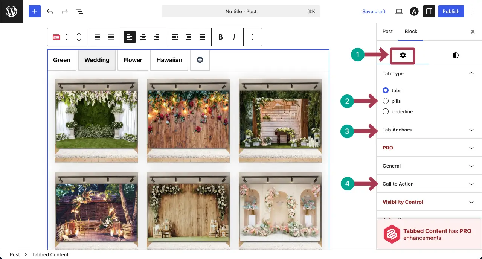The image size is (482, 259).
Task: Click the block options three-dot menu
Action: coord(253,37)
